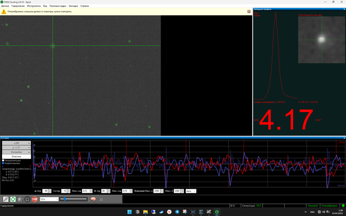Viewport: 346px width, 216px height.
Task: Open Telegram from the Windows taskbar
Action: [x=177, y=212]
